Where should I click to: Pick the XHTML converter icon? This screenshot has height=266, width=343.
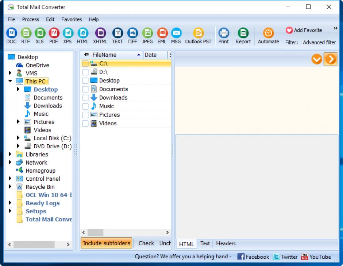tap(100, 36)
